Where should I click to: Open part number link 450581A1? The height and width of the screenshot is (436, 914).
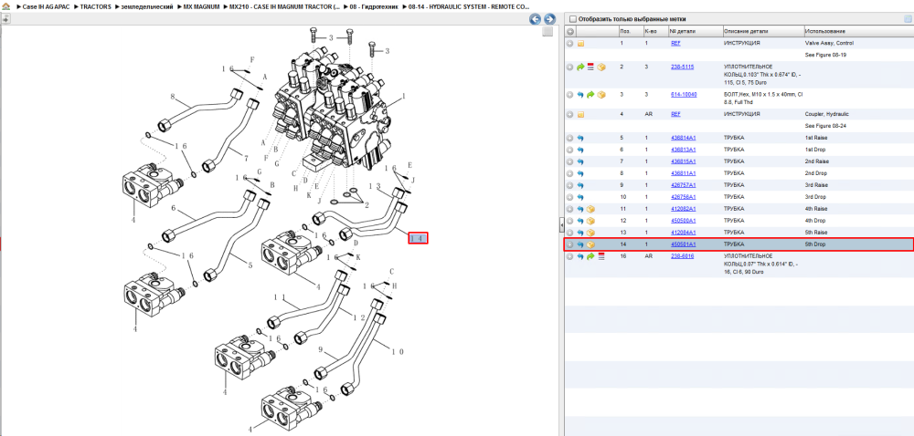point(683,244)
